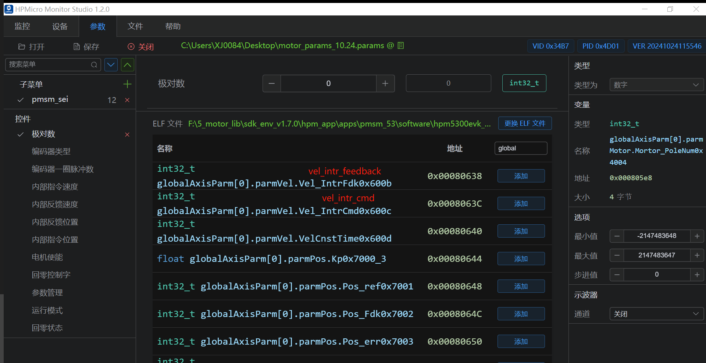The height and width of the screenshot is (363, 706).
Task: Increase 步进值 with plus
Action: pyautogui.click(x=697, y=275)
